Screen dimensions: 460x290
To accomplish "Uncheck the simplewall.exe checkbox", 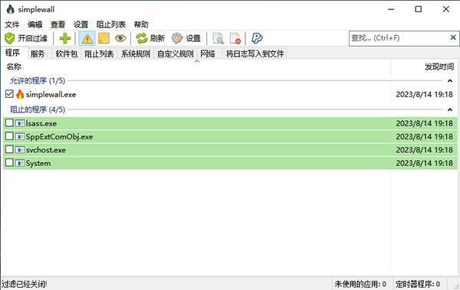I will click(9, 94).
